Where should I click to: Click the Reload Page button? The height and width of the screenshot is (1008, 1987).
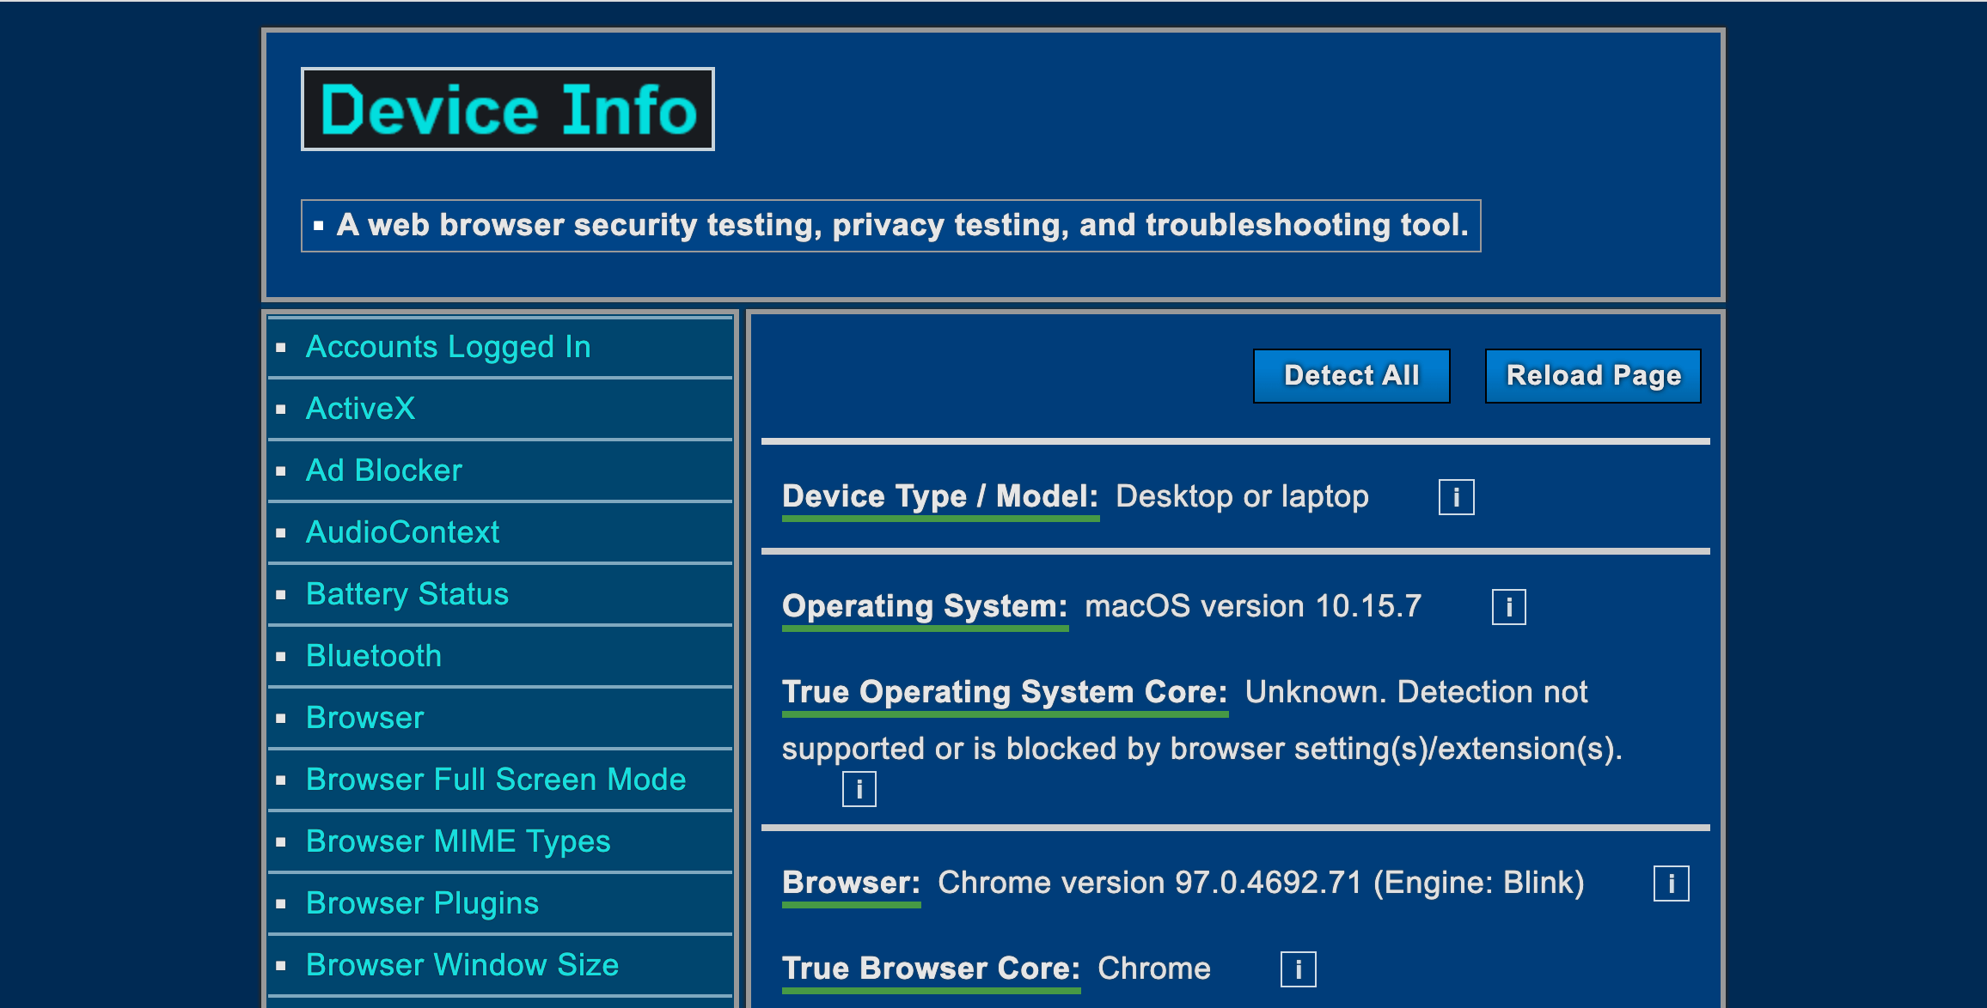[x=1593, y=376]
